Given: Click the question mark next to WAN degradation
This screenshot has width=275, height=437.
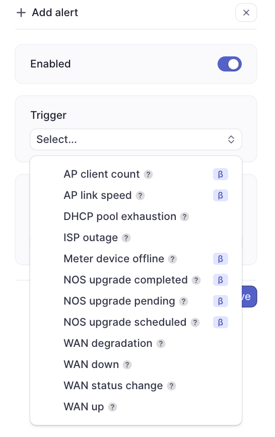Looking at the screenshot, I should coord(161,344).
